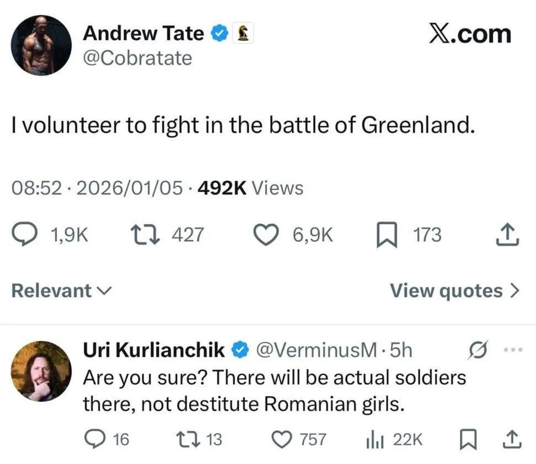Screen dimensions: 536x464
Task: Open the @Cobratate handle profile
Action: (137, 58)
